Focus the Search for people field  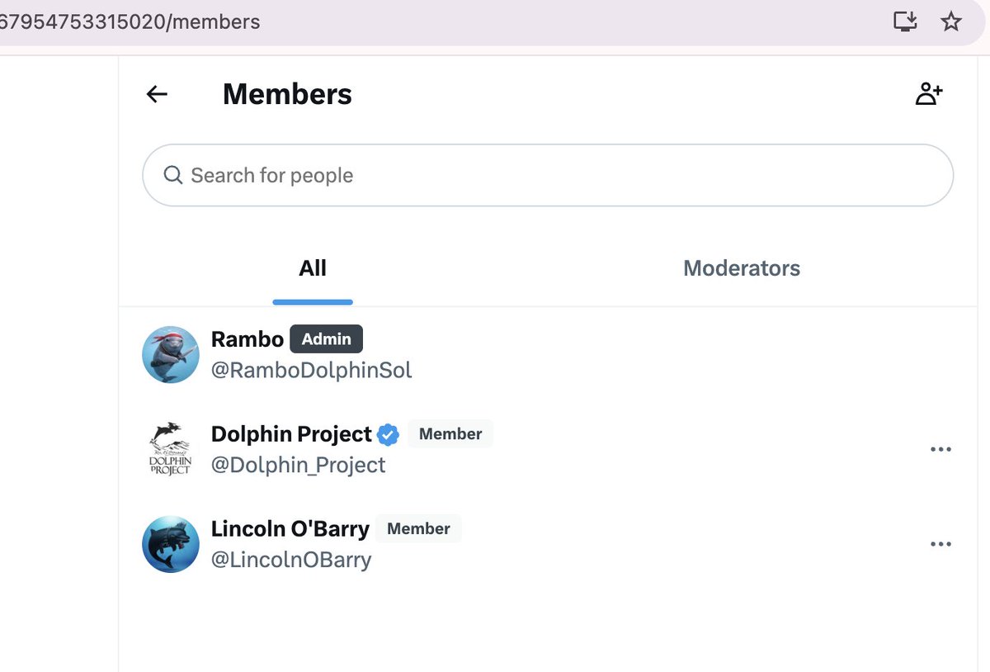pos(548,175)
